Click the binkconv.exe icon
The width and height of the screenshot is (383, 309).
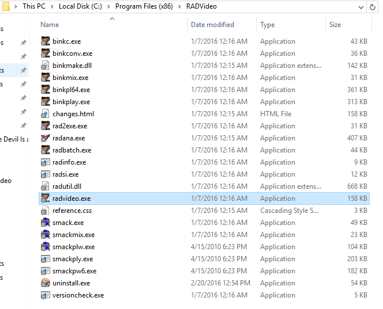46,53
